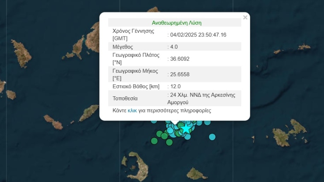Close the earthquake info popup
The height and width of the screenshot is (182, 324).
pos(245,17)
